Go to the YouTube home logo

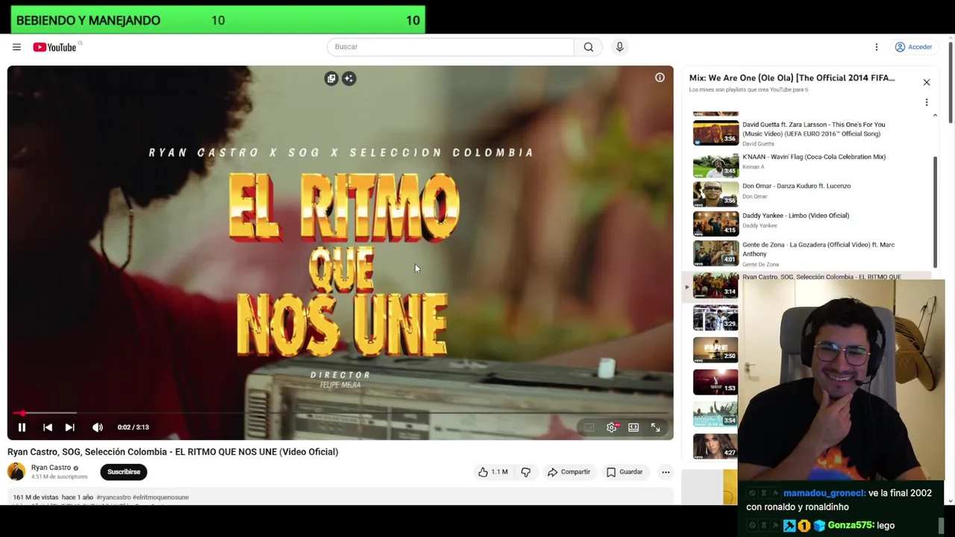coord(54,47)
